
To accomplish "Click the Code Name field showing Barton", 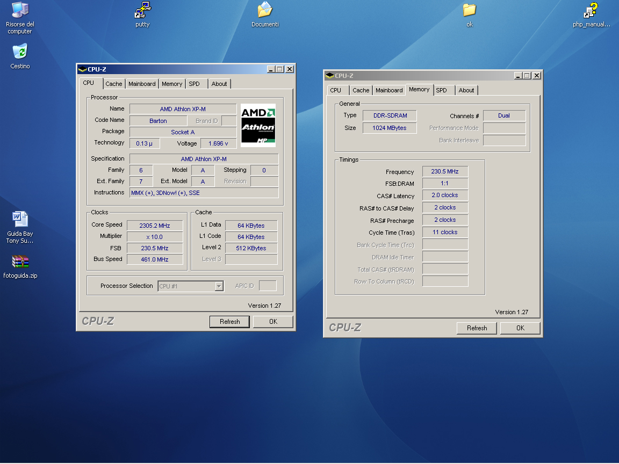I will tap(158, 121).
